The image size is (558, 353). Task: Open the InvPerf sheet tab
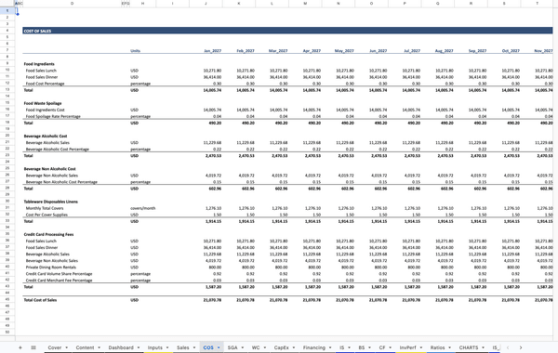(x=408, y=347)
